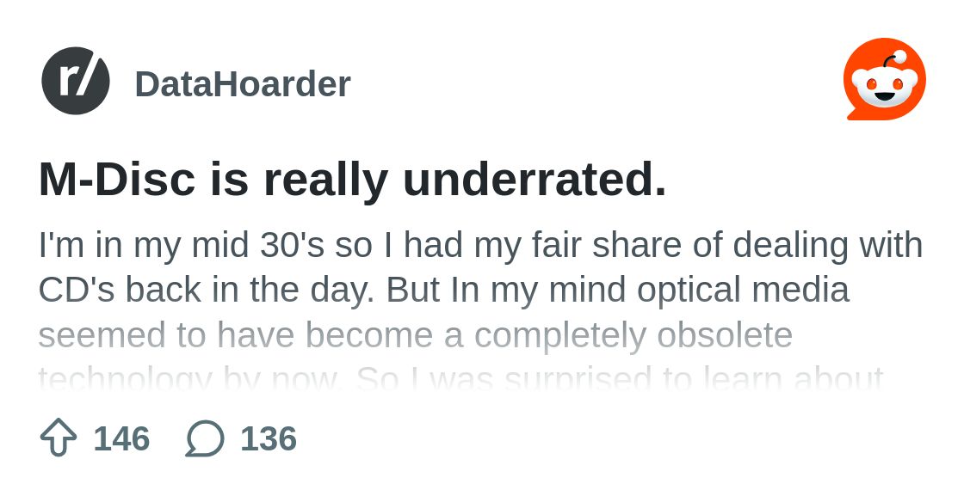Click the letter r in the subreddit badge
Screen dimensions: 964x502
[x=65, y=82]
